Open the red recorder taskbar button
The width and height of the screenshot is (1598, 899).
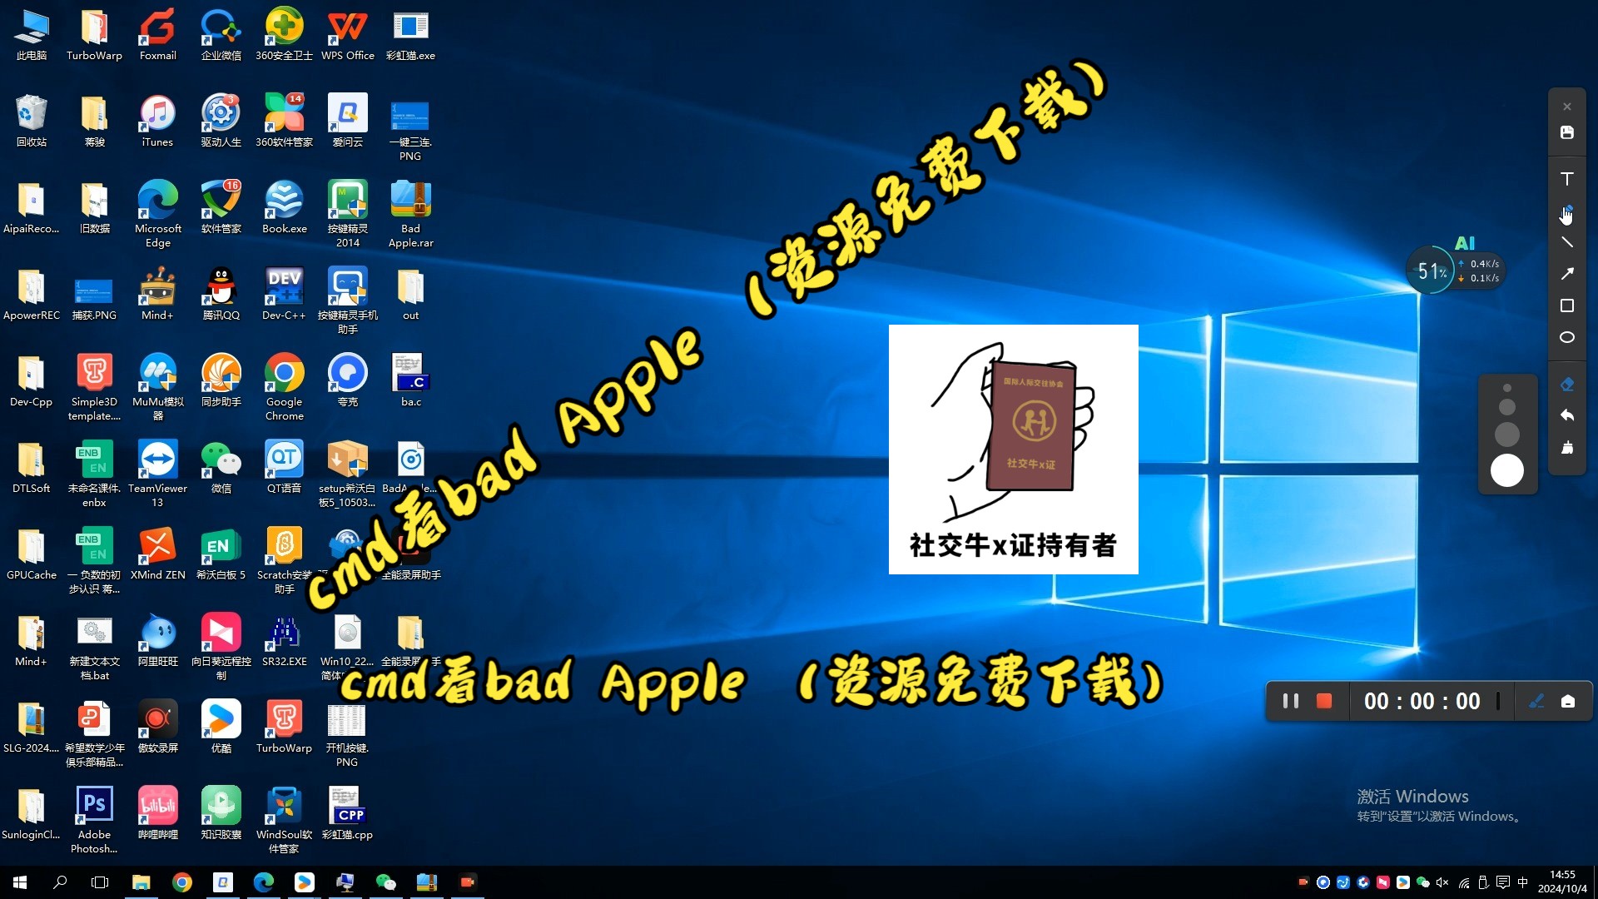tap(467, 882)
